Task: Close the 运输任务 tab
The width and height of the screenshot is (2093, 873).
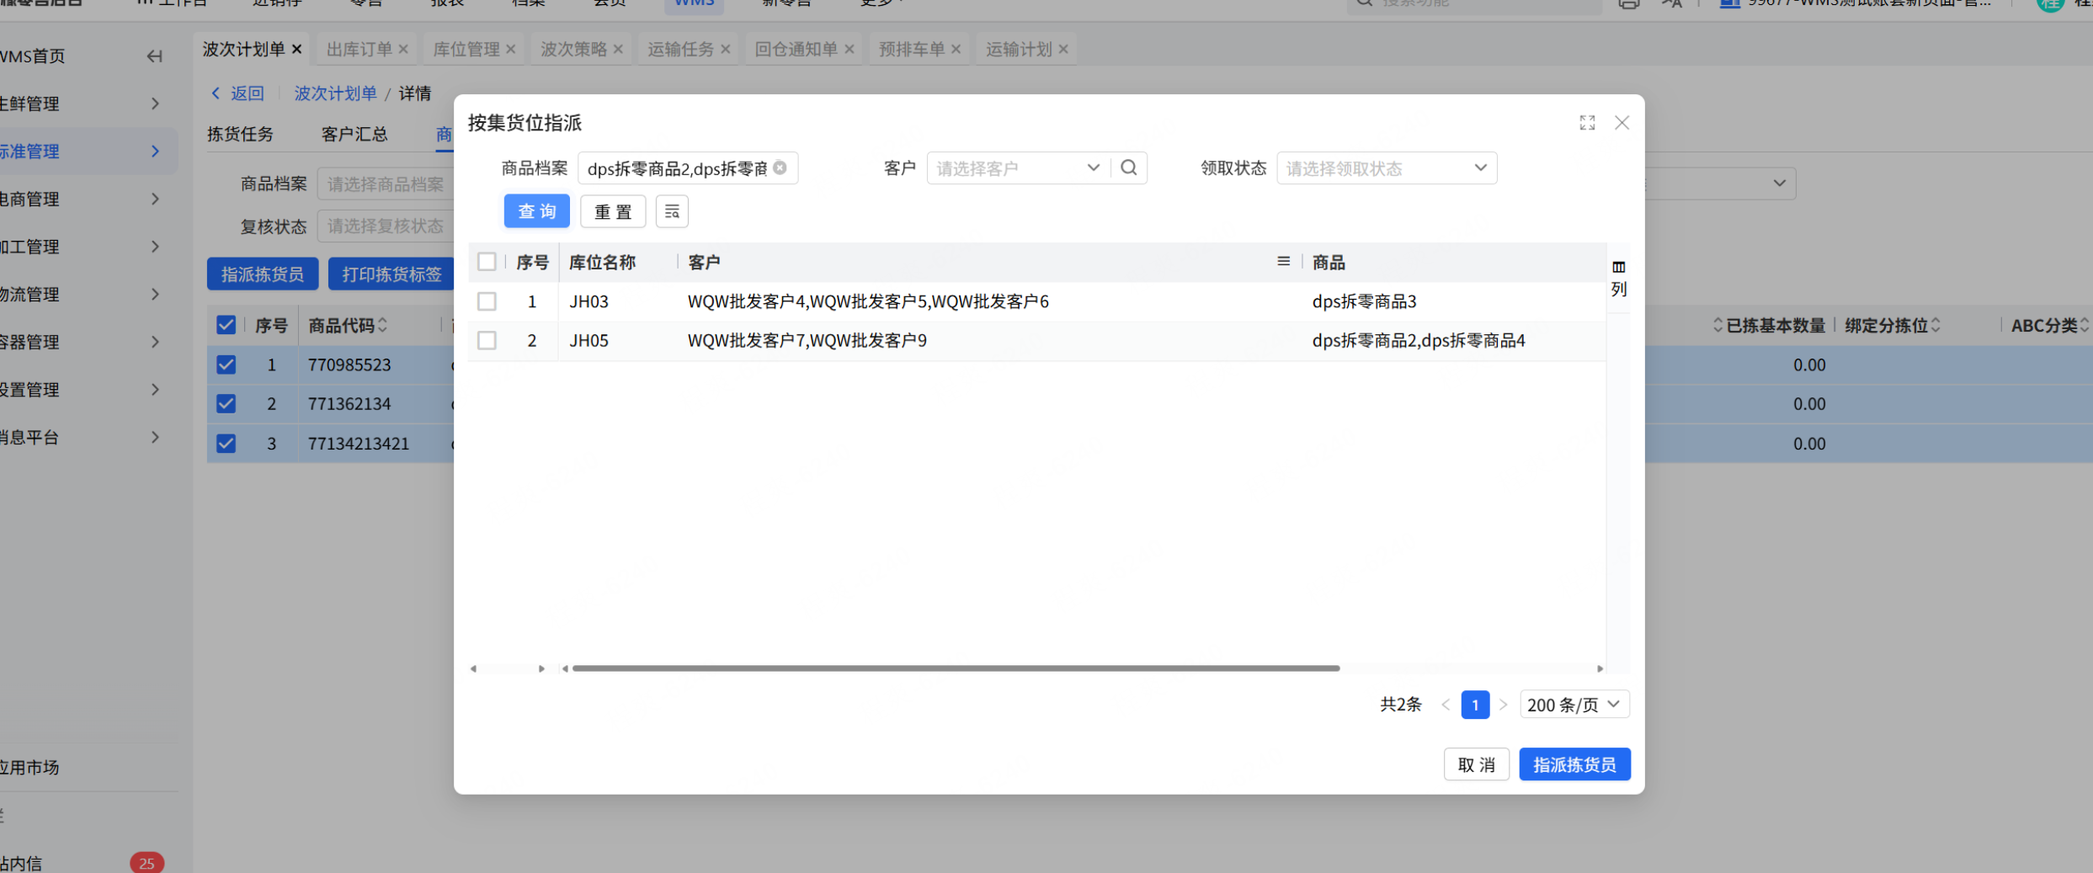Action: (725, 50)
